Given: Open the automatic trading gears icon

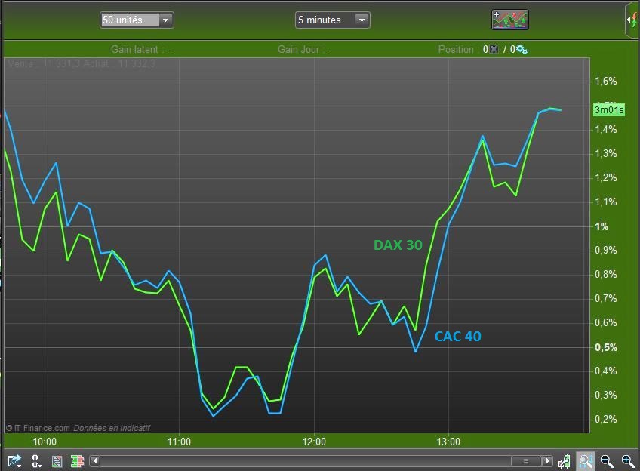Looking at the screenshot, I should pyautogui.click(x=522, y=50).
